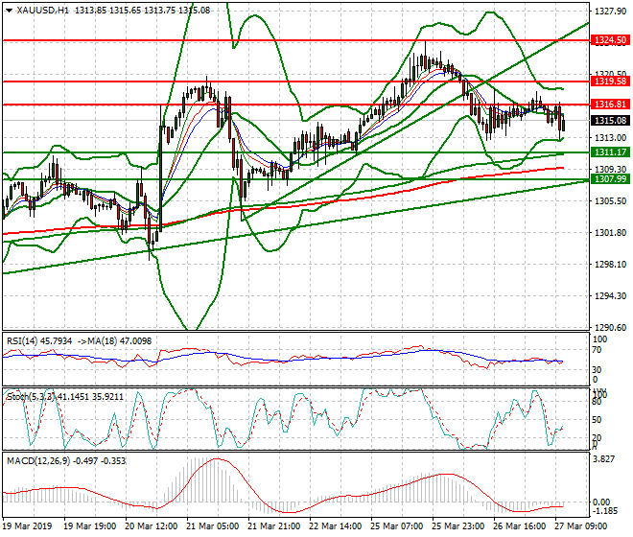633x537 pixels.
Task: Click the RSI scale value 70
Action: pyautogui.click(x=596, y=350)
